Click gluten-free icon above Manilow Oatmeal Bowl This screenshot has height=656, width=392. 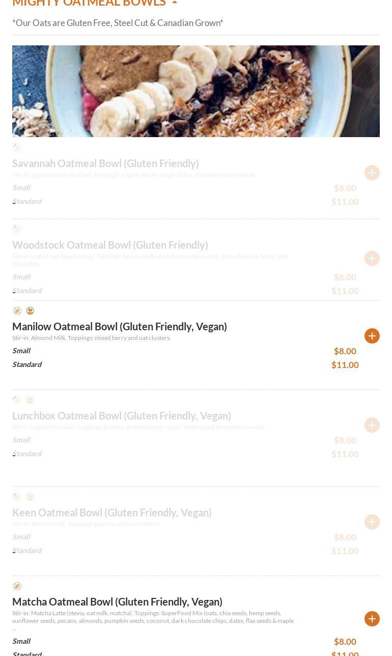pyautogui.click(x=17, y=311)
